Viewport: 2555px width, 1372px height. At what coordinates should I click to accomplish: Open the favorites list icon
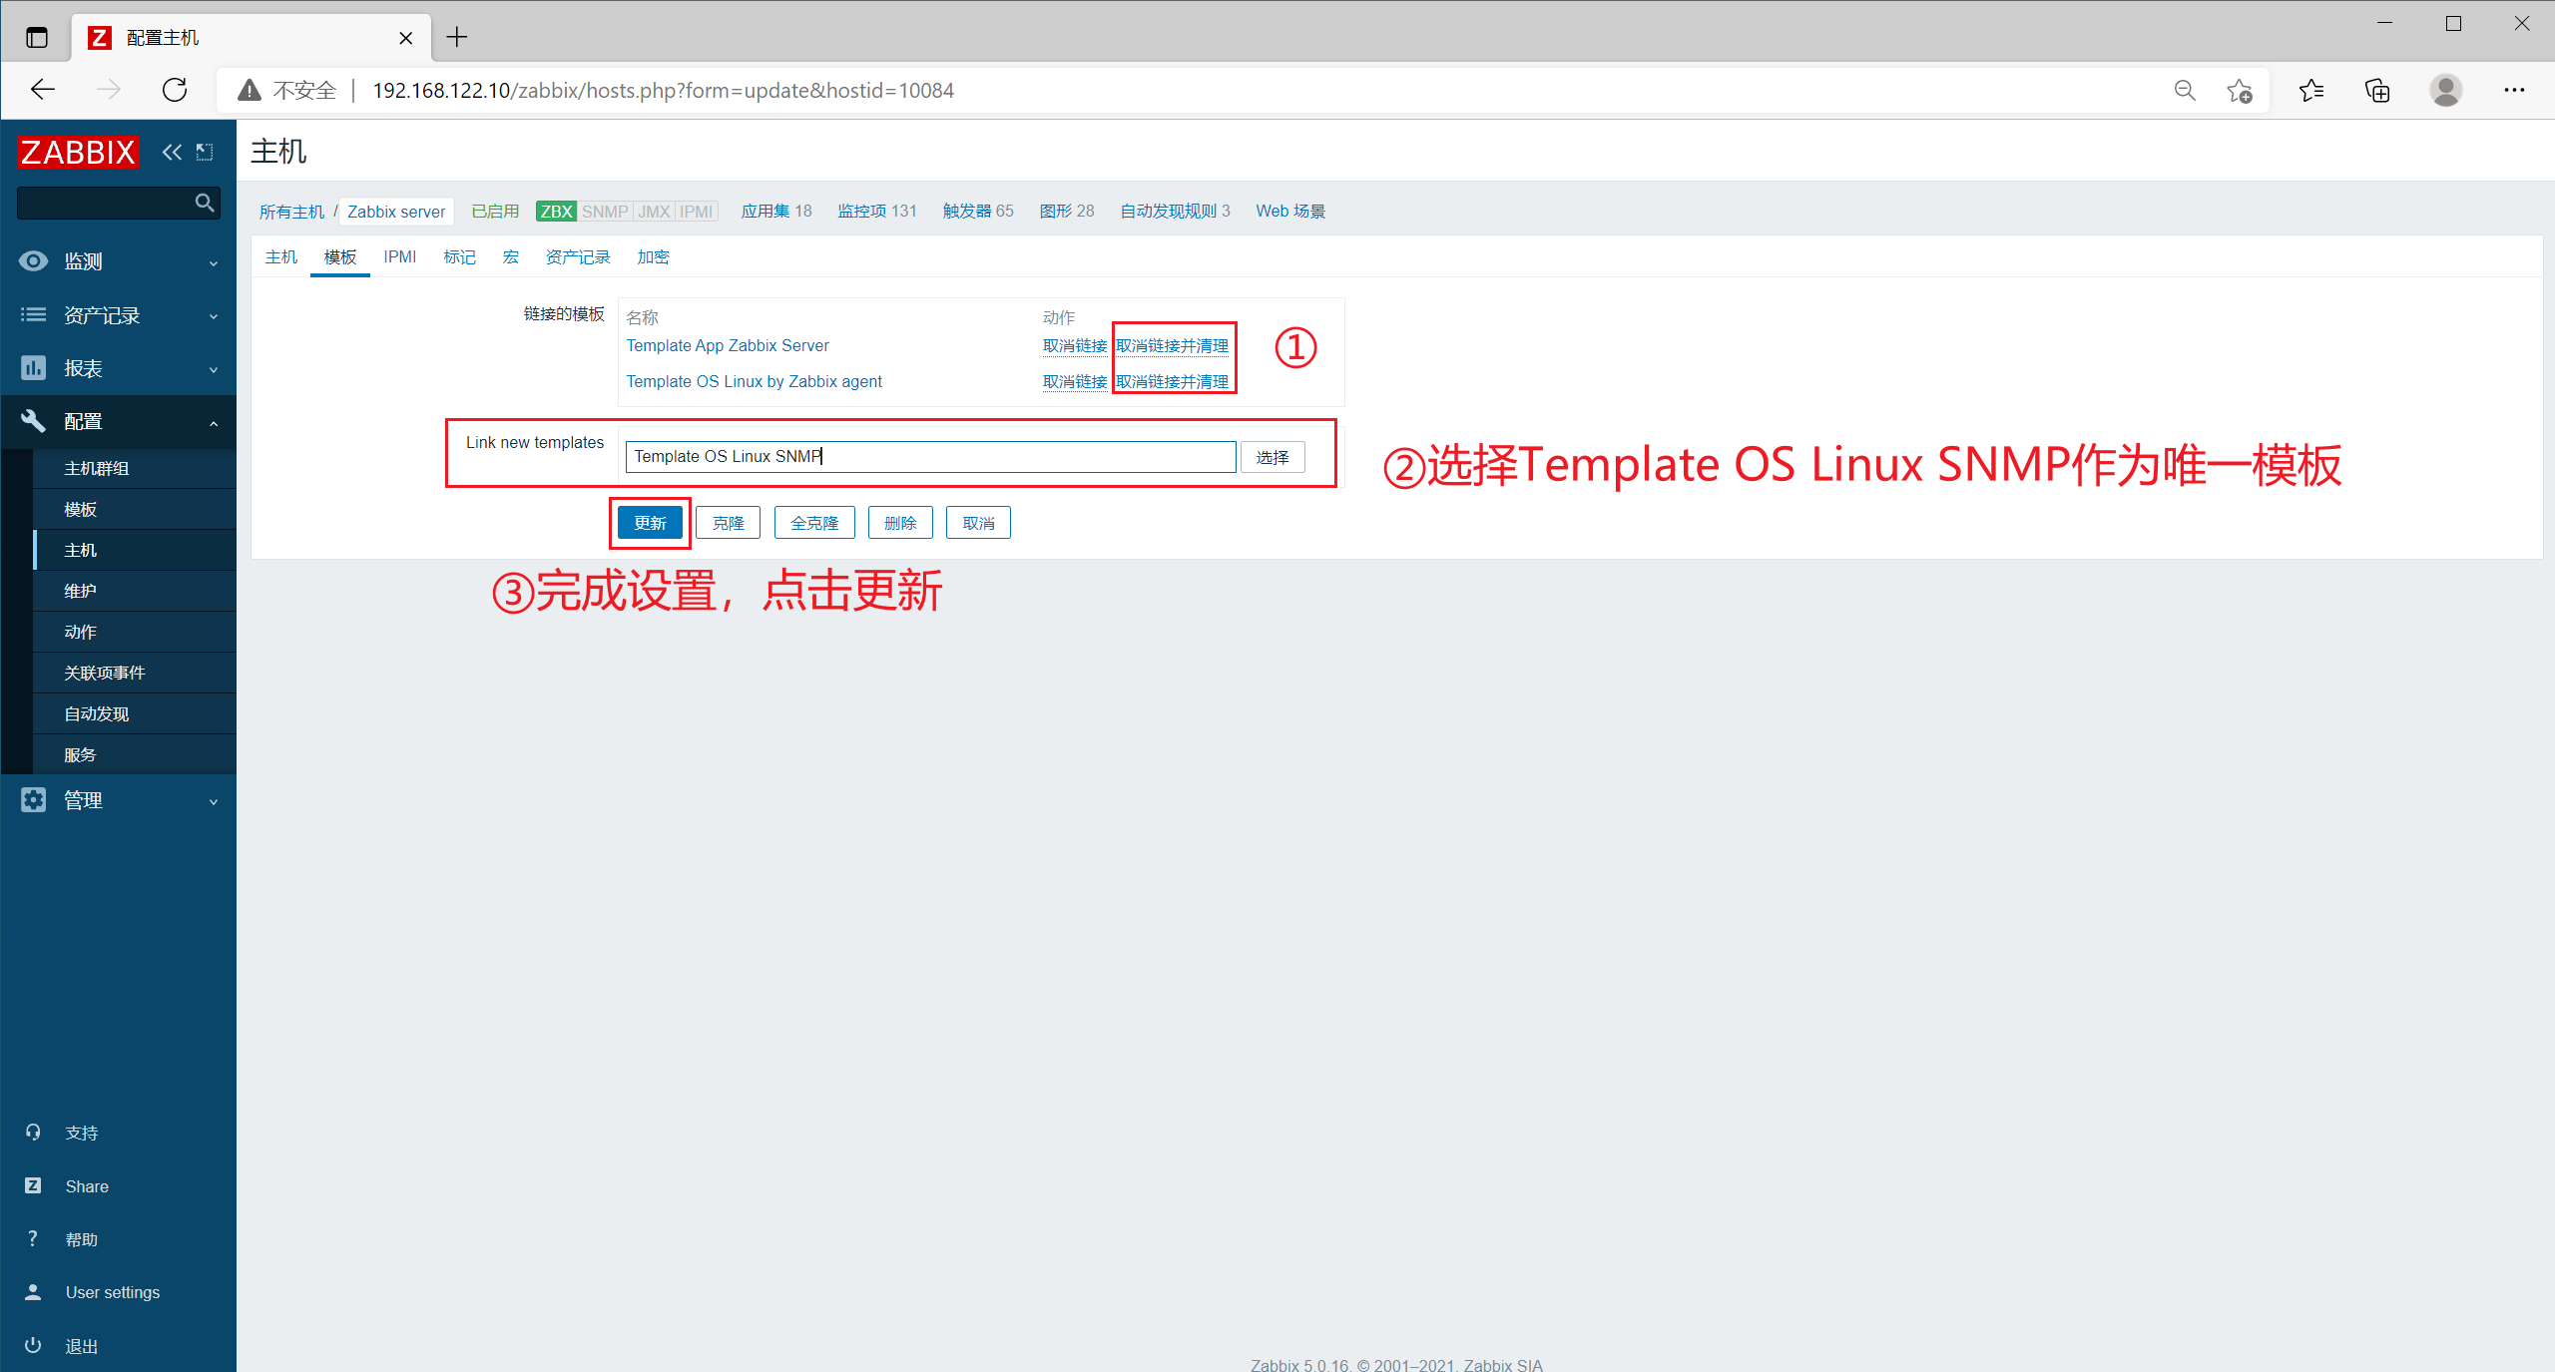[x=2311, y=91]
